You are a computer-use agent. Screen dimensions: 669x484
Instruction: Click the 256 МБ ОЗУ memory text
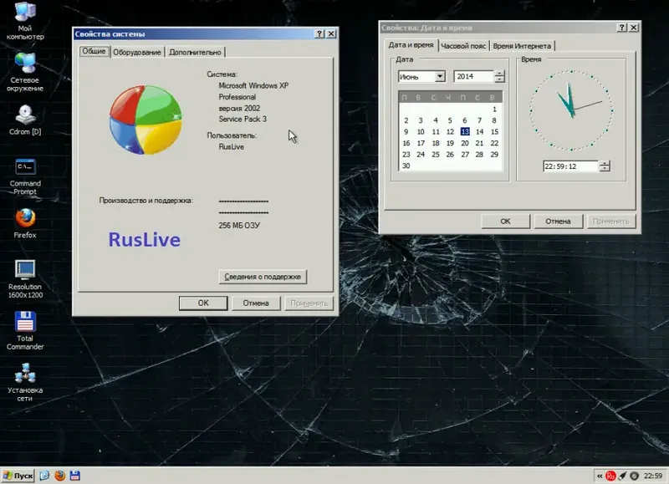click(x=239, y=226)
